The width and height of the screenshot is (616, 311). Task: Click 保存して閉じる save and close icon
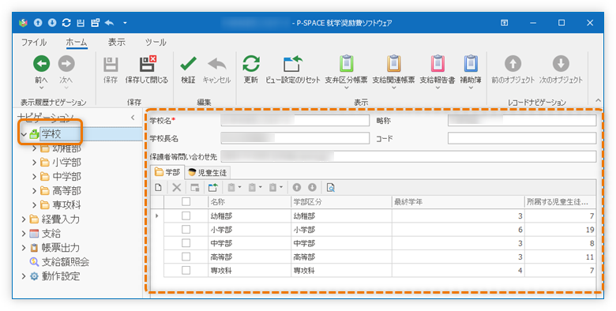[x=147, y=64]
